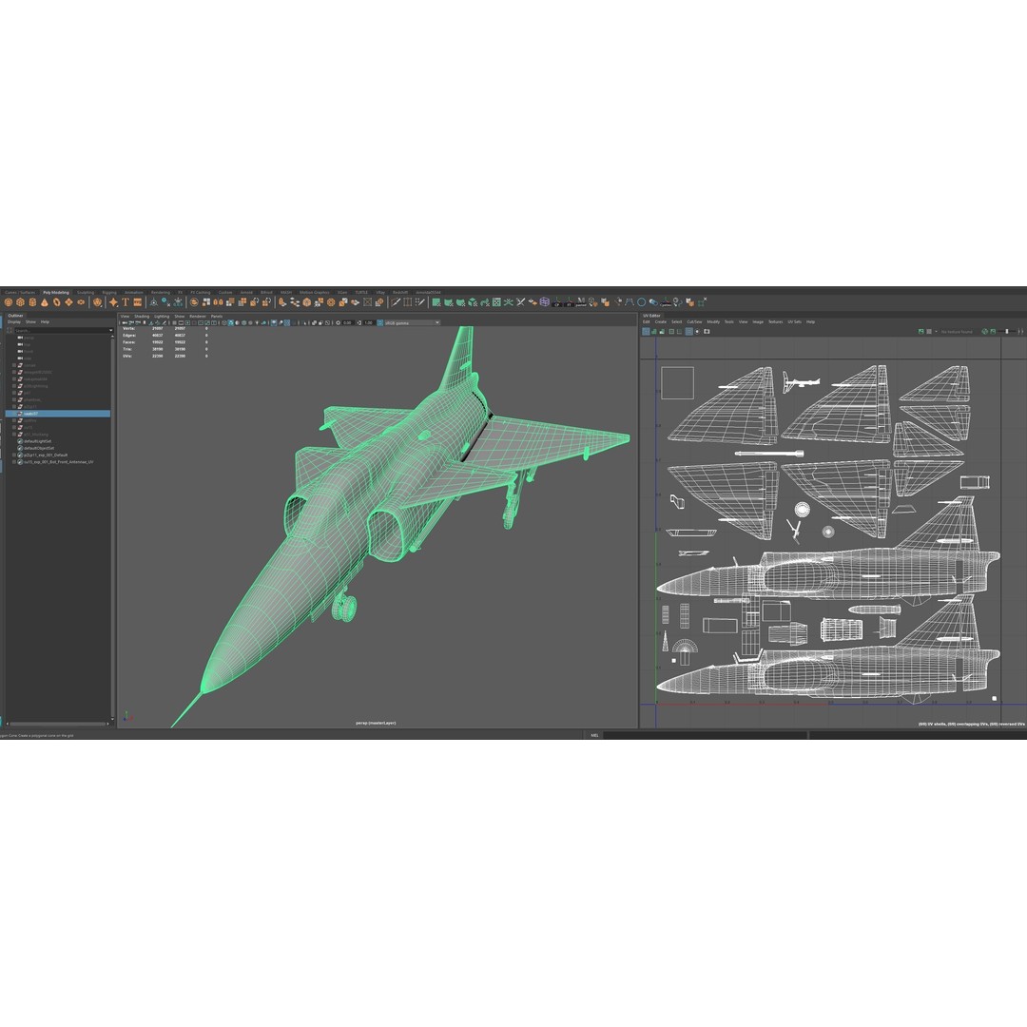
Task: Click the camera select icon in viewport toolbar
Action: 125,323
